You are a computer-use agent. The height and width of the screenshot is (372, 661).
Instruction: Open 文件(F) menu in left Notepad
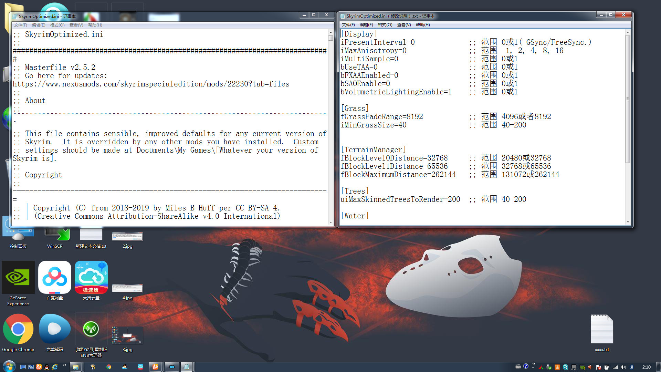20,25
